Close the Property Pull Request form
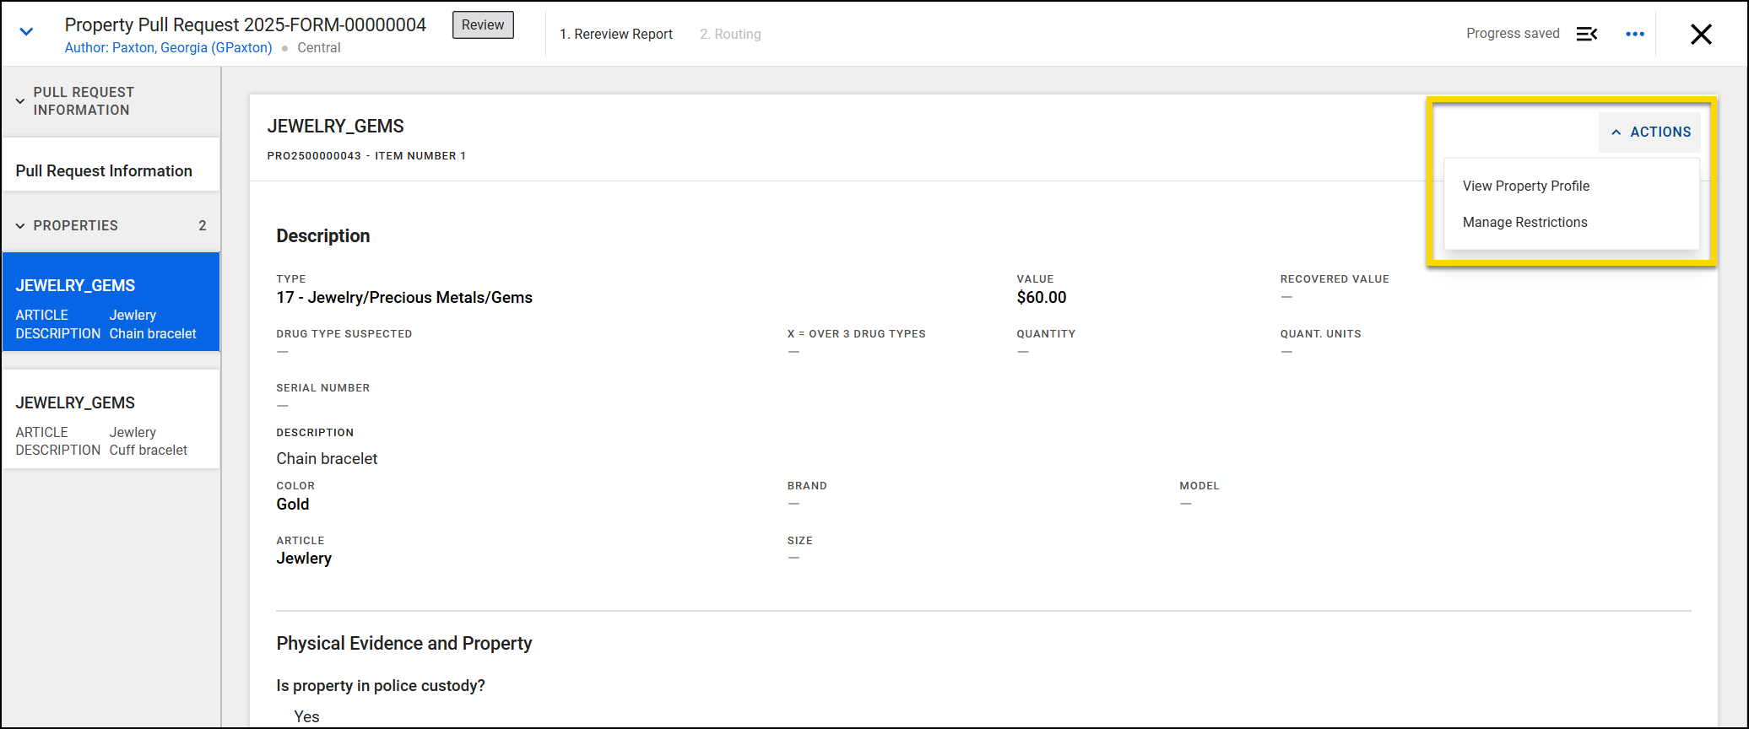The height and width of the screenshot is (729, 1749). tap(1700, 34)
